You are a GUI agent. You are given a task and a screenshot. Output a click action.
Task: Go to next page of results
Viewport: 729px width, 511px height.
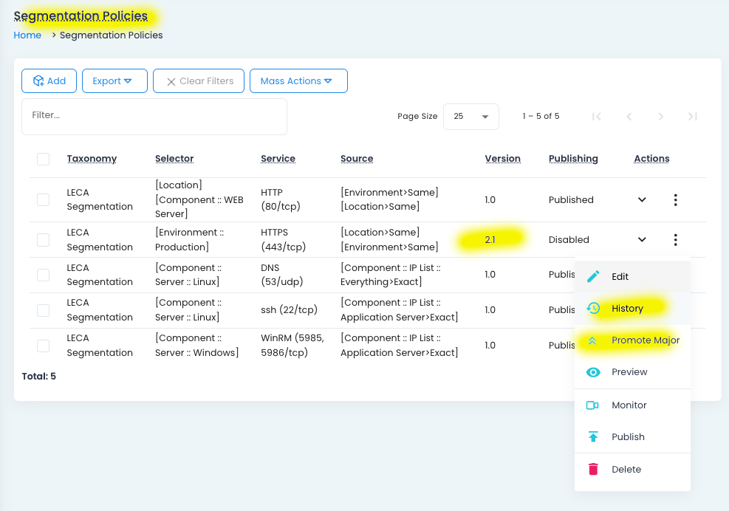(661, 117)
